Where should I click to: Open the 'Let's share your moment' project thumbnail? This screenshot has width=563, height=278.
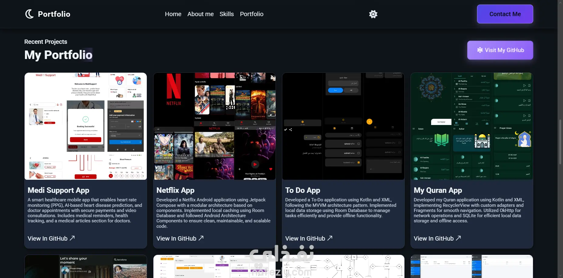pyautogui.click(x=86, y=266)
